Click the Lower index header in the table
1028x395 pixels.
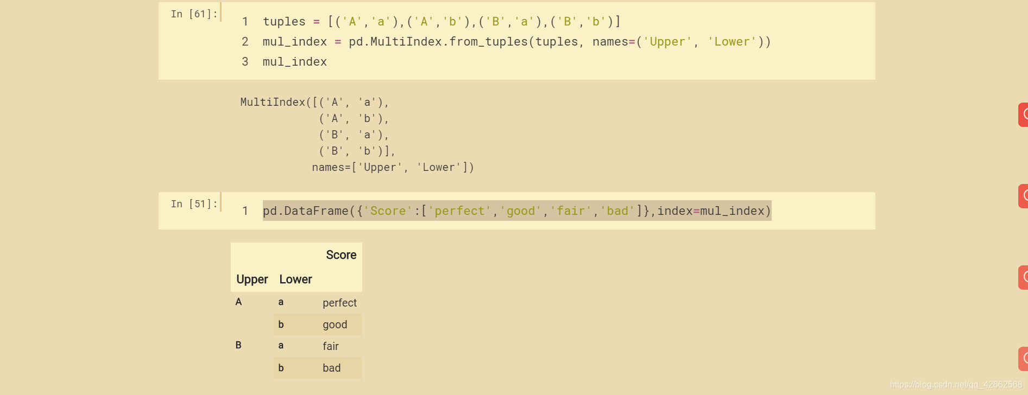(x=295, y=279)
